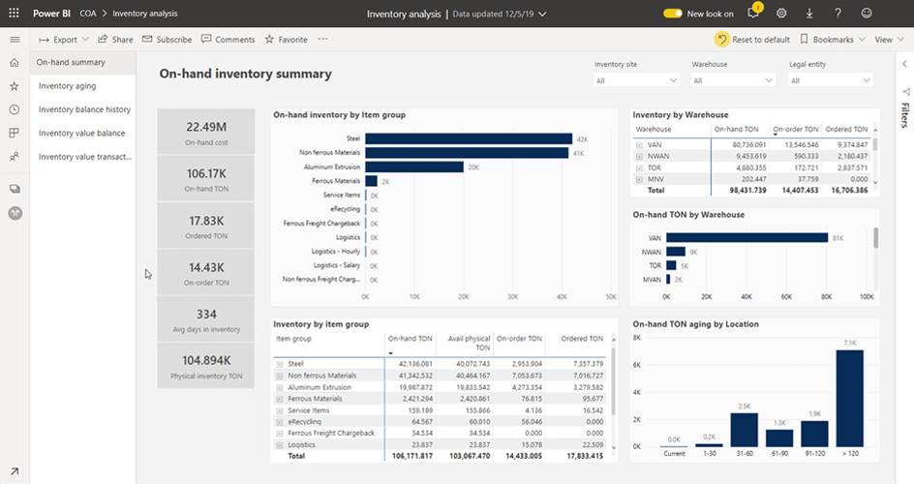
Task: Open the Inventory site dropdown
Action: [x=637, y=80]
